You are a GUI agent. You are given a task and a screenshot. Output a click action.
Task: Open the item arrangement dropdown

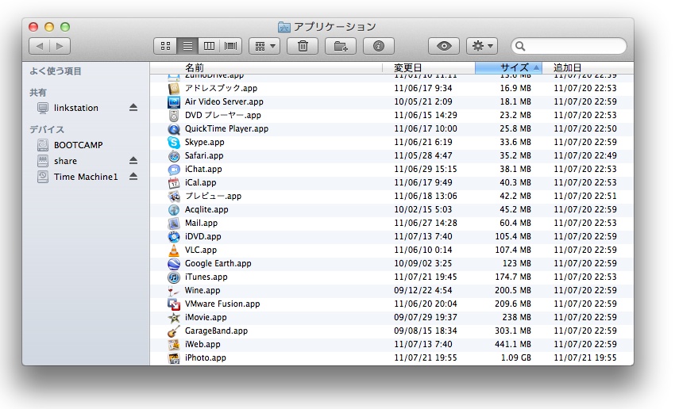pyautogui.click(x=264, y=46)
